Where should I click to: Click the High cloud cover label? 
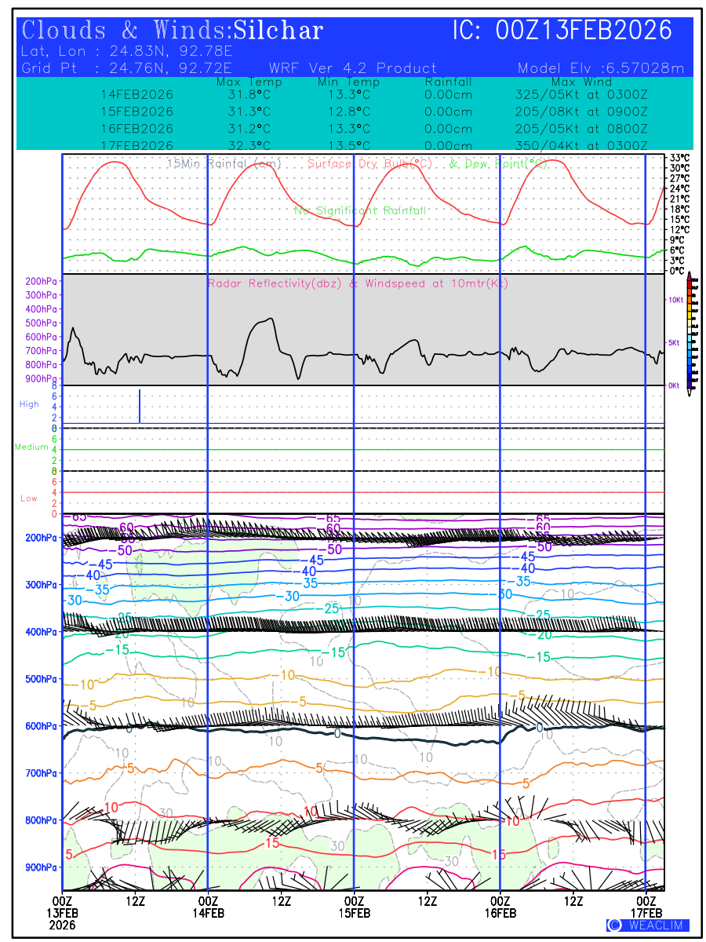(x=29, y=404)
